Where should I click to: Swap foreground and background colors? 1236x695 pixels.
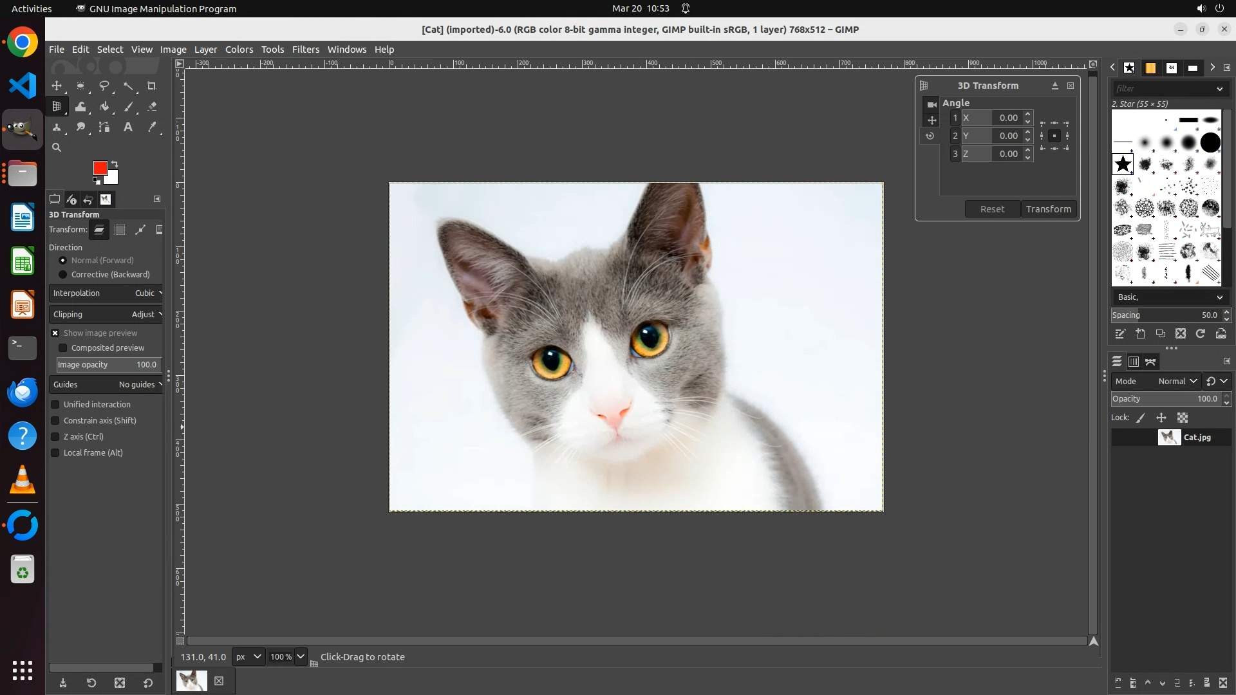click(x=115, y=163)
